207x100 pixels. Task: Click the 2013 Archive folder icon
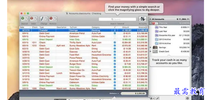coord(157,39)
